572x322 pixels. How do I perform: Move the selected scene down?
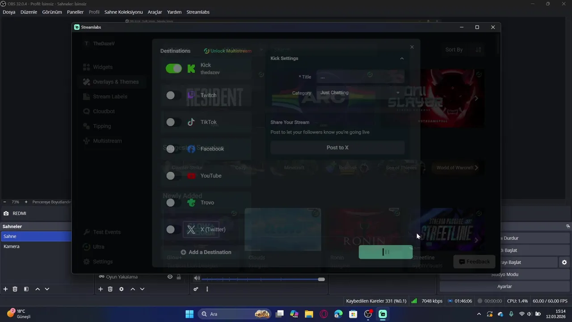47,289
